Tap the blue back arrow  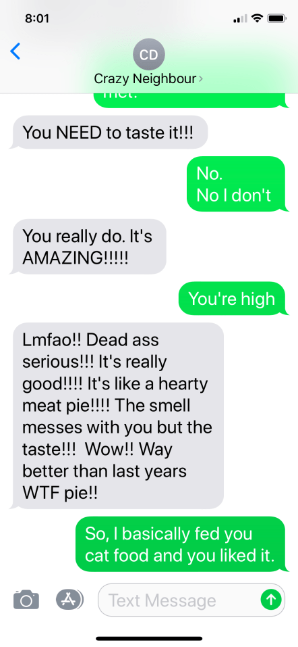pyautogui.click(x=15, y=51)
